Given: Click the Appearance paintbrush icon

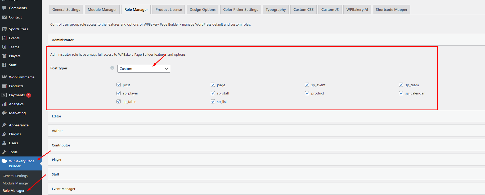Looking at the screenshot, I should point(4,125).
